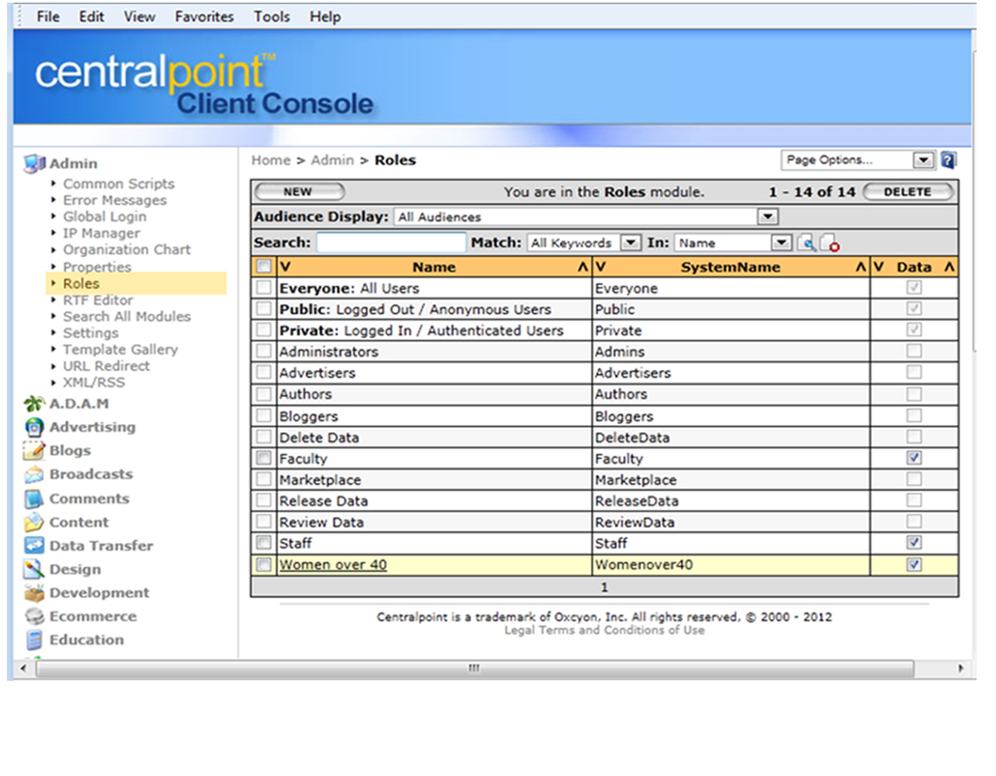Click the Development box icon
This screenshot has width=996, height=776.
pos(34,592)
